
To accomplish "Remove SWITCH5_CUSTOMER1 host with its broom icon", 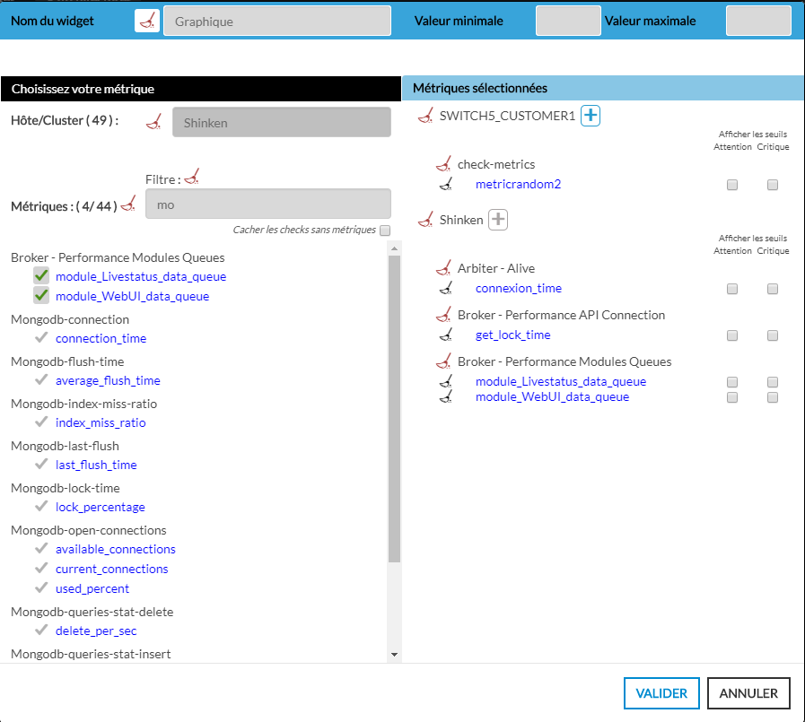I will coord(425,116).
